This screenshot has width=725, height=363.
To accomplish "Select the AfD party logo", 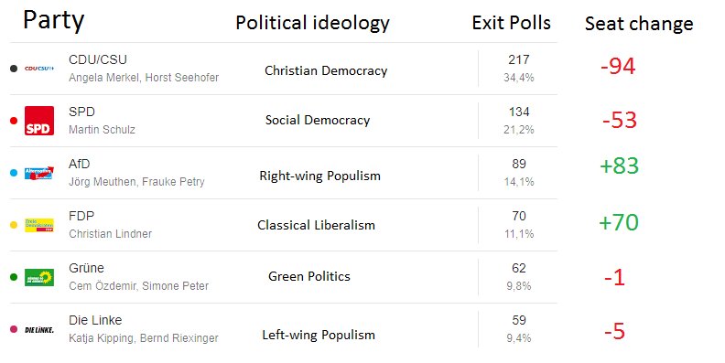I will tap(39, 173).
